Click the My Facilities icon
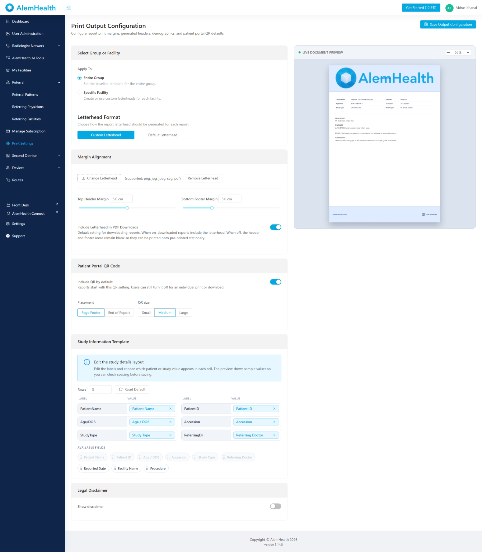Viewport: 482px width, 552px height. pyautogui.click(x=8, y=70)
